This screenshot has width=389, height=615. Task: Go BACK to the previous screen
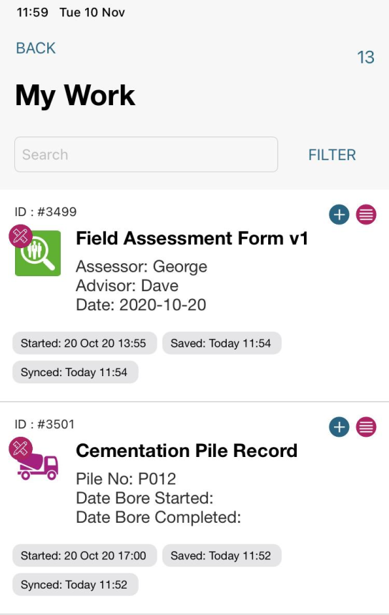click(x=36, y=48)
